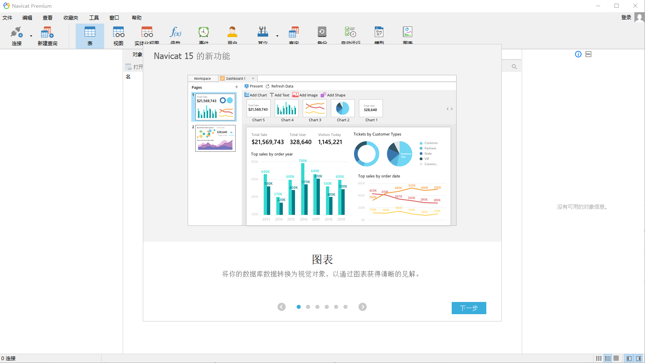Select the second pagination dot
The image size is (645, 363).
(x=308, y=307)
